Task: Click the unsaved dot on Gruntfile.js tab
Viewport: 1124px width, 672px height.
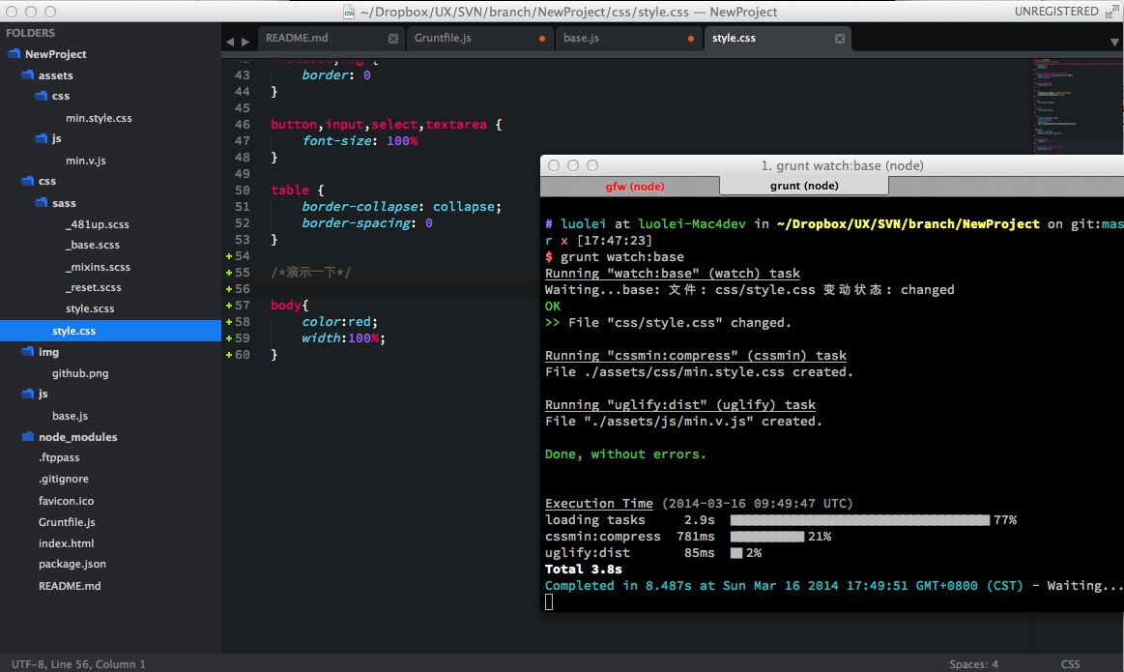Action: (541, 39)
